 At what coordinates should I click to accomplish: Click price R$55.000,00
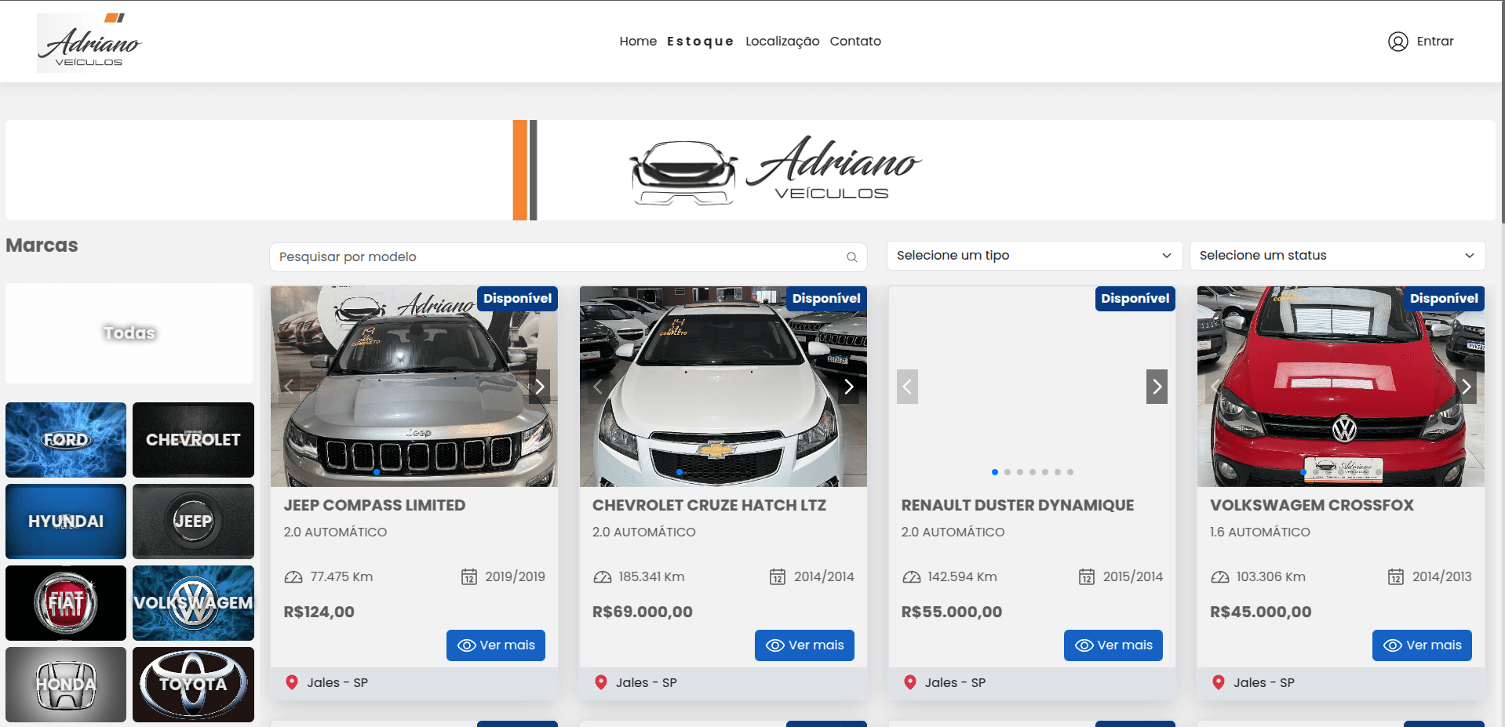pos(952,612)
